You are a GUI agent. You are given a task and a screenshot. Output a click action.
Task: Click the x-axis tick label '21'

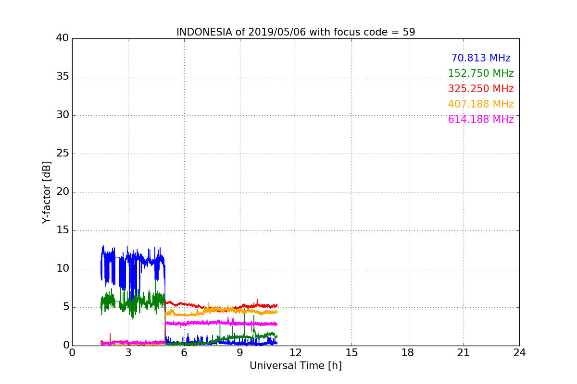tap(464, 353)
